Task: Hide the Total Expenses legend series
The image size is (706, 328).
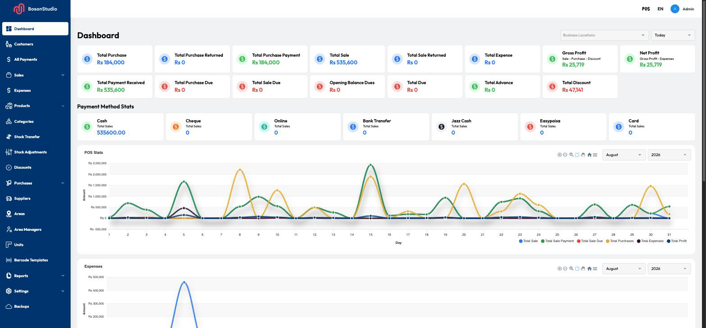Action: (650, 241)
